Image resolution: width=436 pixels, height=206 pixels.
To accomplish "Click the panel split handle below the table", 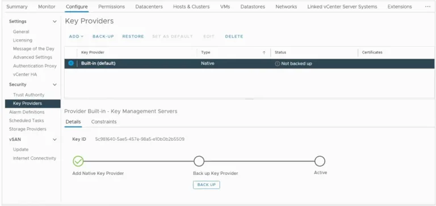I will (x=249, y=99).
